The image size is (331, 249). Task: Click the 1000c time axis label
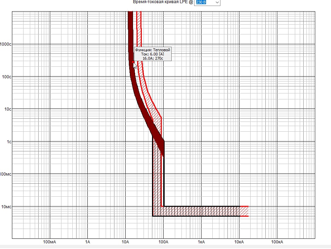(6, 44)
